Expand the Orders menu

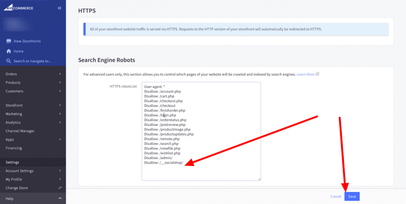[33, 74]
